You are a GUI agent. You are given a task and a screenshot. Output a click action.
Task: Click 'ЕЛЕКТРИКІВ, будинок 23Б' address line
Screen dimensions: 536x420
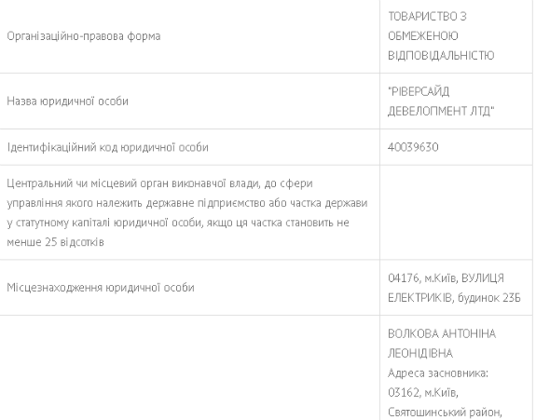tap(454, 298)
